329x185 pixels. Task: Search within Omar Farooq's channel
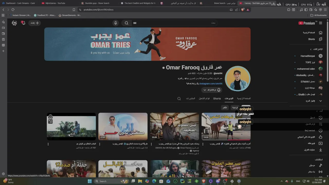coord(179,98)
